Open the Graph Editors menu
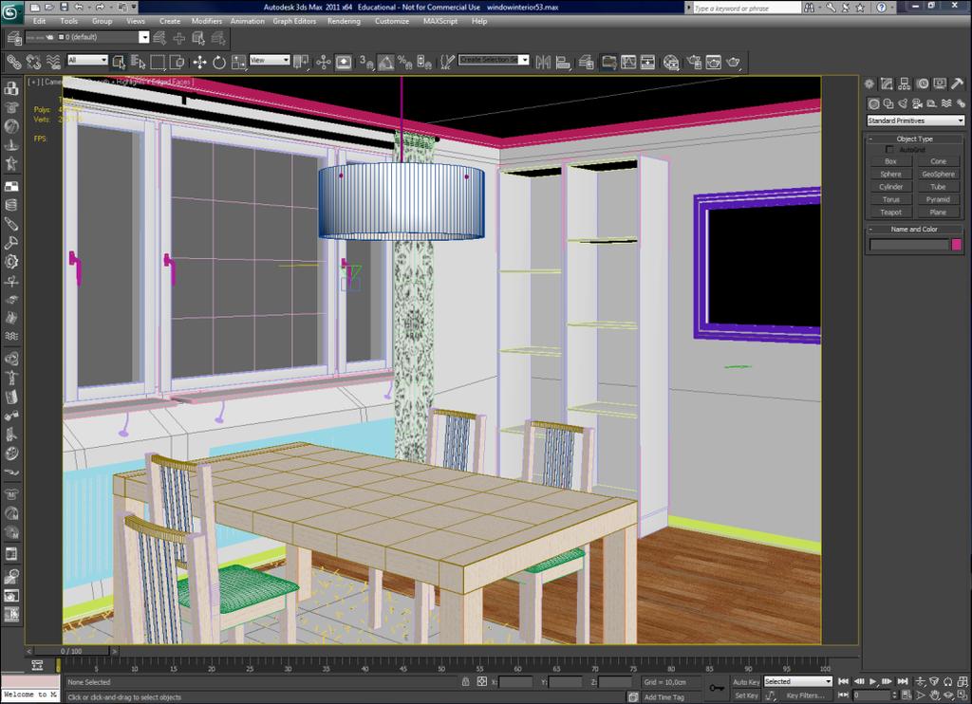This screenshot has height=704, width=972. coord(294,21)
